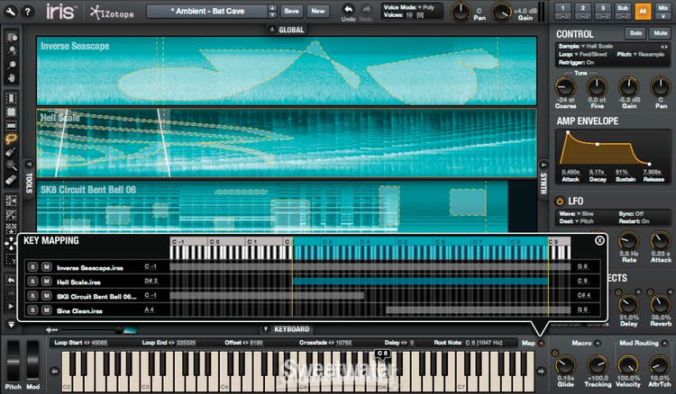Select the eraser tool
Screen dimensions: 676x394
[x=11, y=179]
